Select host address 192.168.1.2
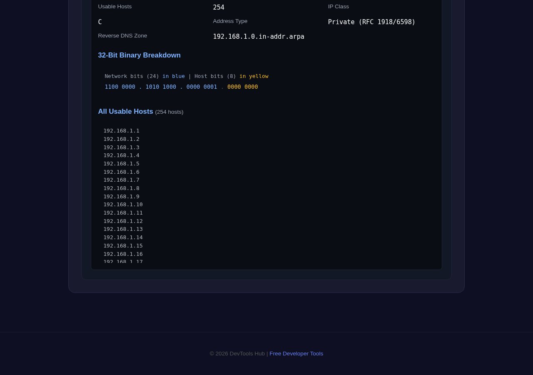 [121, 139]
